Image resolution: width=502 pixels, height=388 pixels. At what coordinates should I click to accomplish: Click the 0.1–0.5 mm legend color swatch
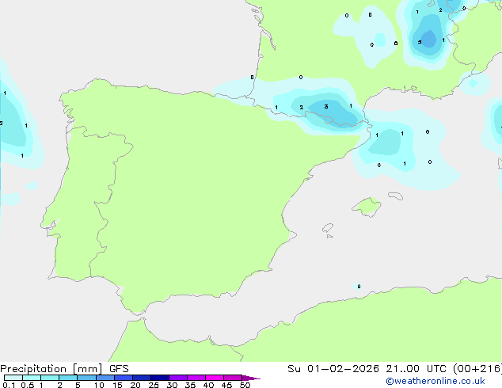[13, 378]
